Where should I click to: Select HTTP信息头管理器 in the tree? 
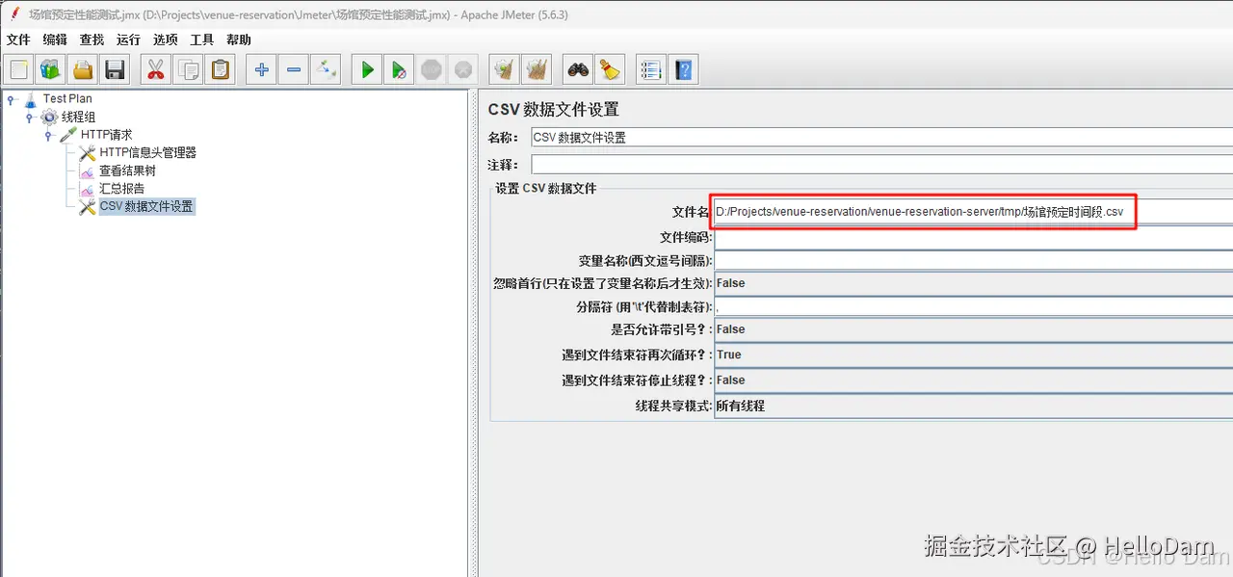click(x=147, y=152)
